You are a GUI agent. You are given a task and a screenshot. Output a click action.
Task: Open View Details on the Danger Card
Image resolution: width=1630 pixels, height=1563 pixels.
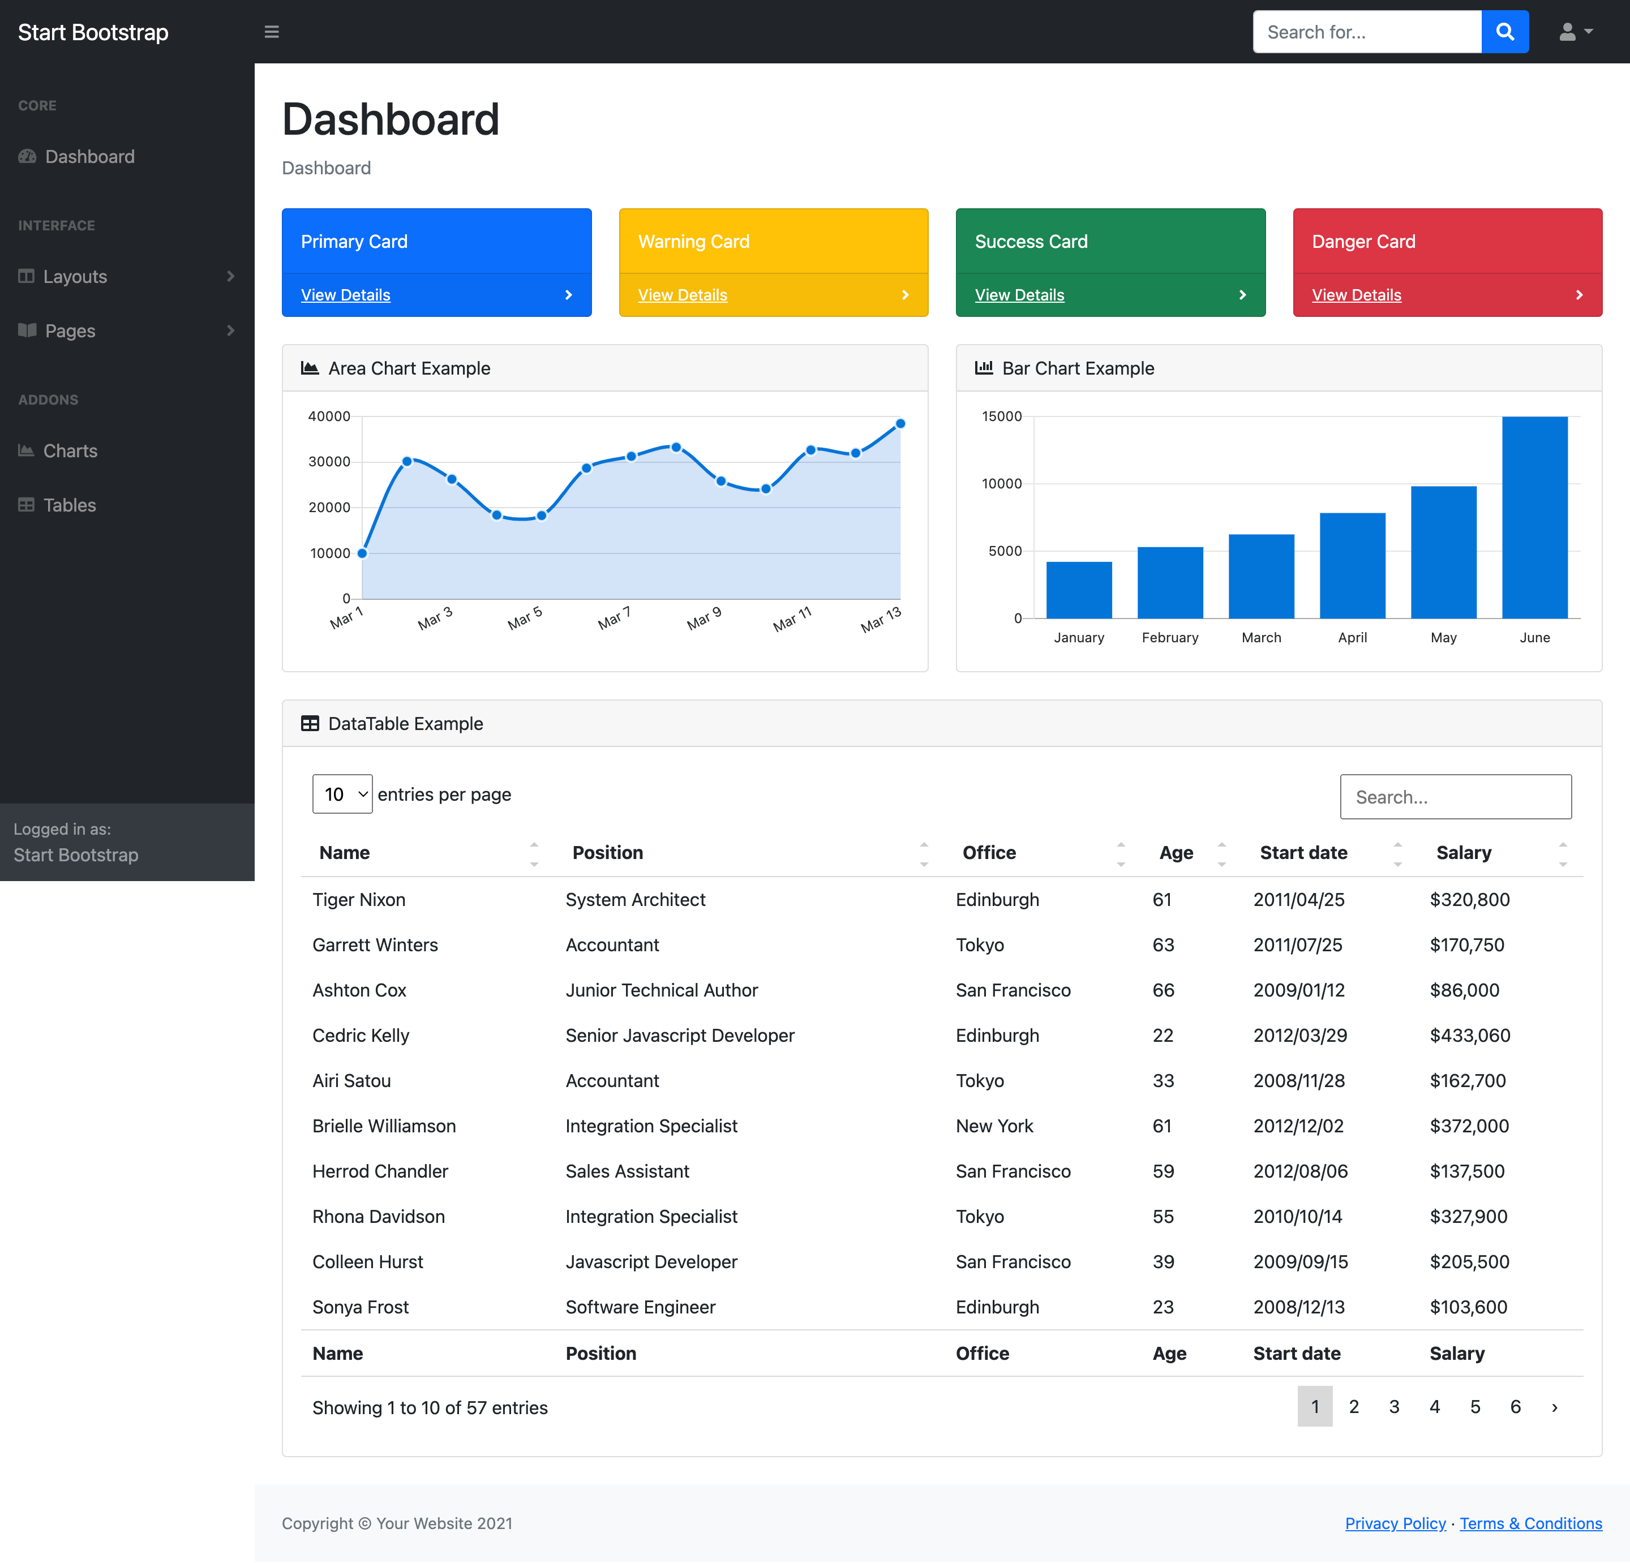1357,295
